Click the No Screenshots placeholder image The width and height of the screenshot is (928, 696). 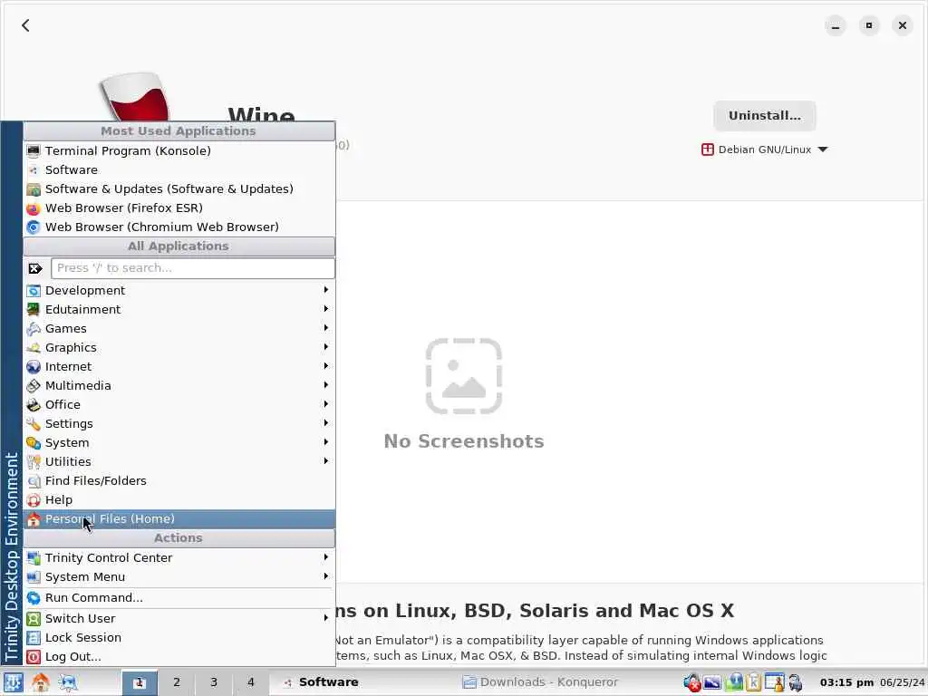[x=463, y=376]
